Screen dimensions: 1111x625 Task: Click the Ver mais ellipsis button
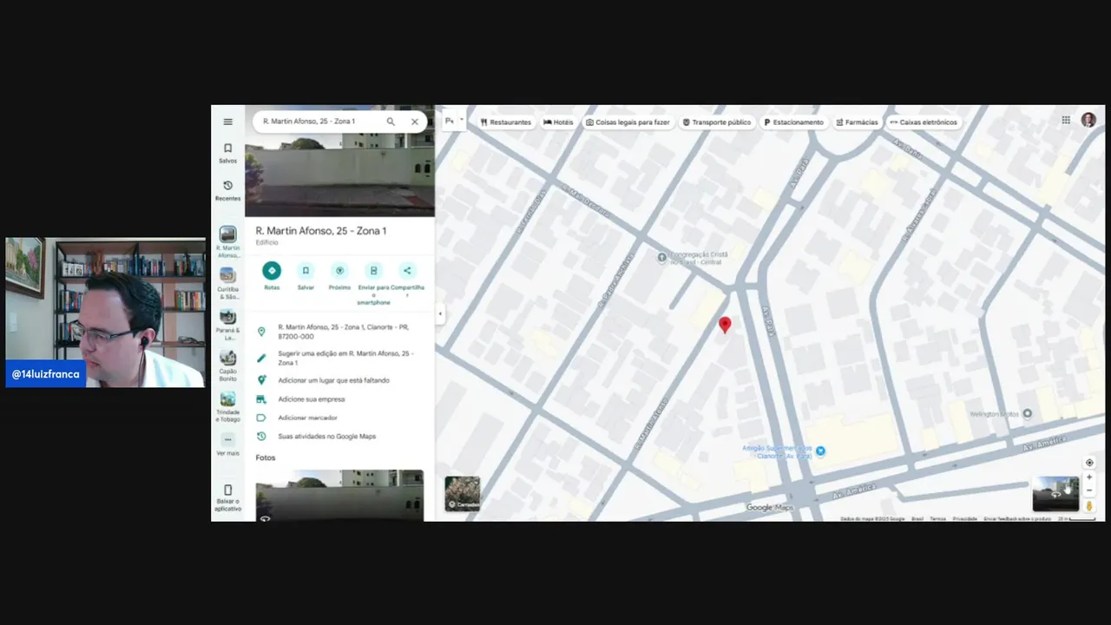tap(227, 440)
